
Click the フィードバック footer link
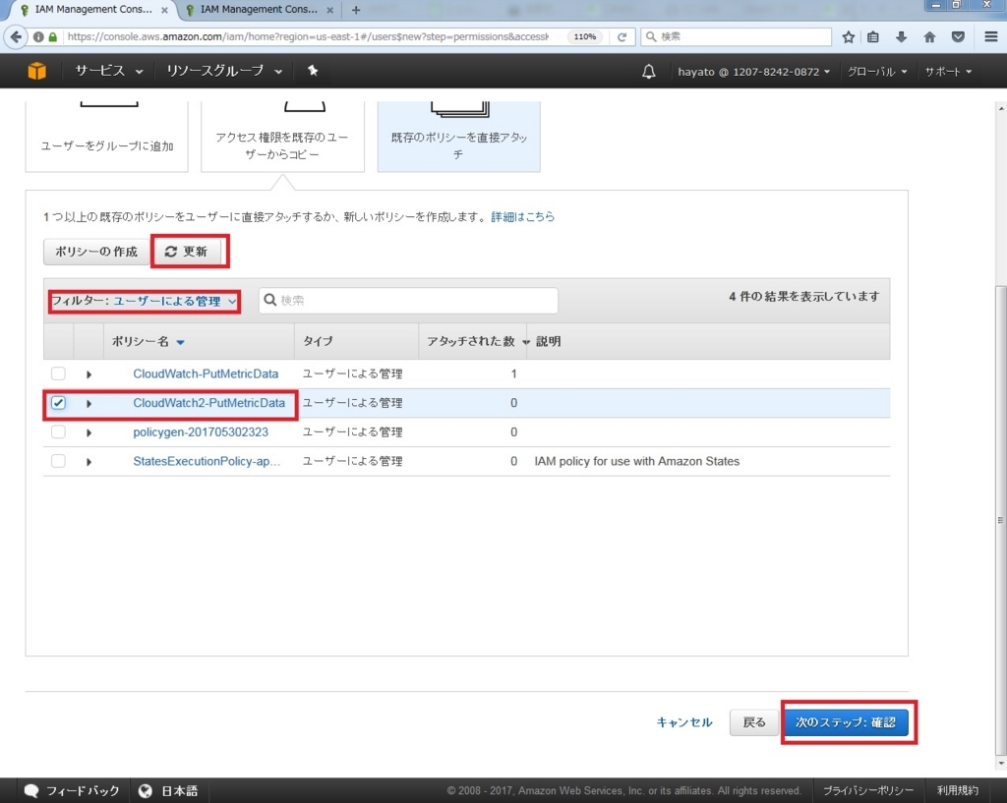(x=83, y=791)
